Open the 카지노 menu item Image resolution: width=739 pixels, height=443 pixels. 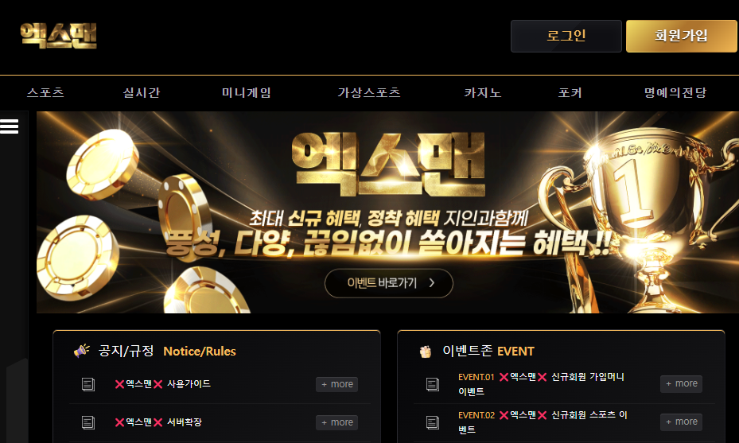[483, 92]
